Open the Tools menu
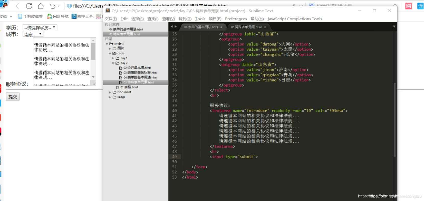This screenshot has width=424, height=201. pyautogui.click(x=200, y=19)
